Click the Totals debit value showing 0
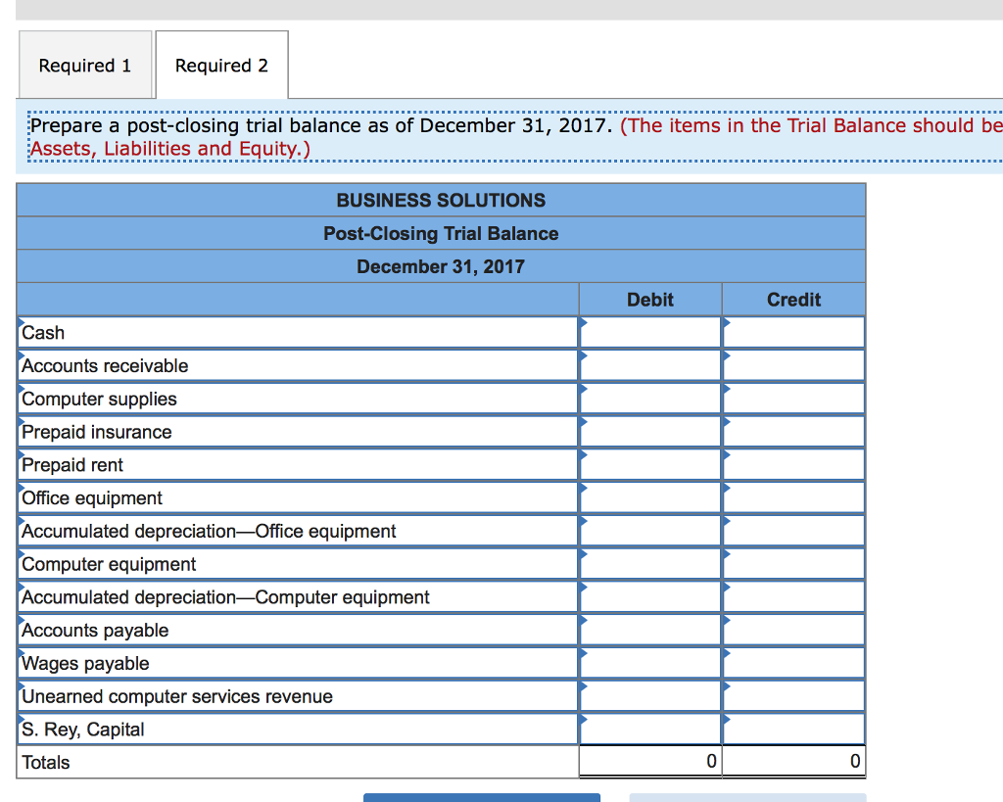 [x=649, y=761]
